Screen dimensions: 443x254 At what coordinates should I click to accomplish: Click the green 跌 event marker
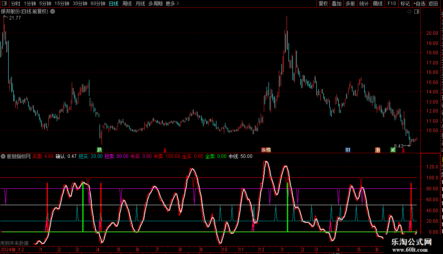pyautogui.click(x=100, y=150)
